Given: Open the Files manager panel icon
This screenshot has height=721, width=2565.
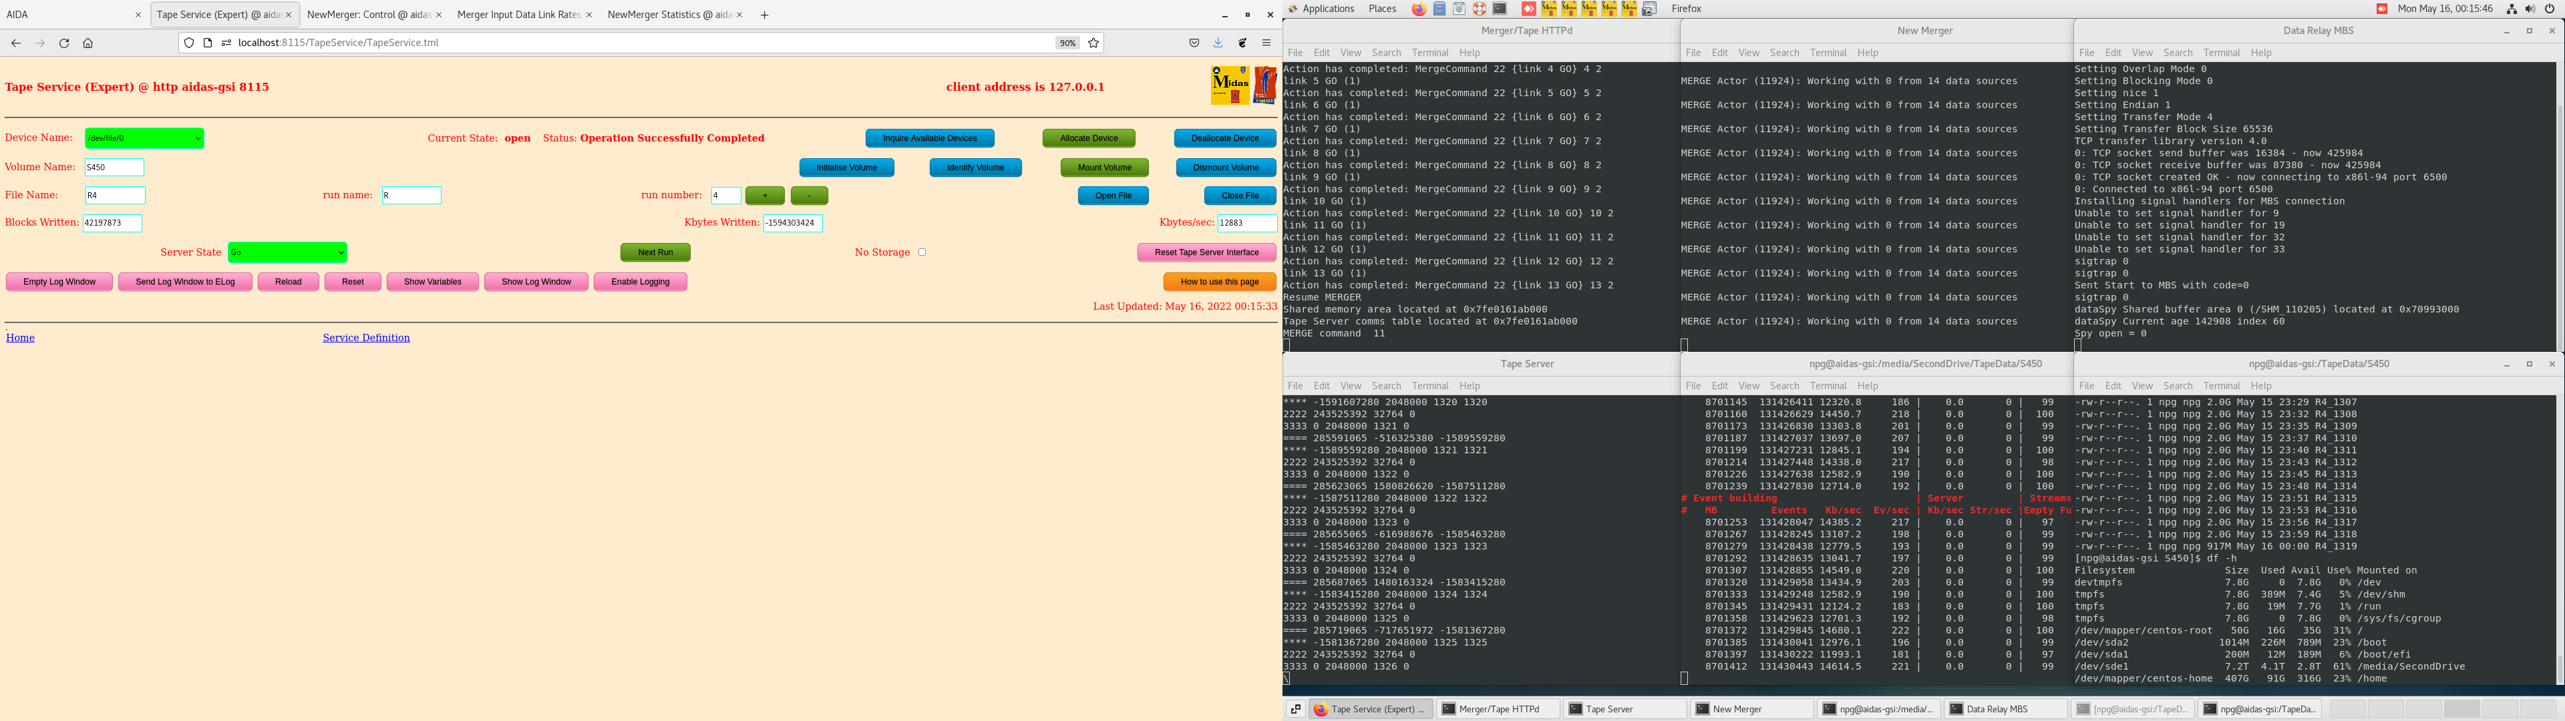Looking at the screenshot, I should (x=1439, y=9).
